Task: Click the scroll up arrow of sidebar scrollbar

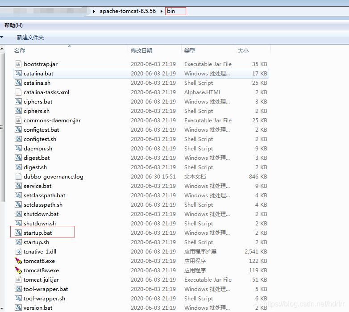Action: click(x=2, y=49)
